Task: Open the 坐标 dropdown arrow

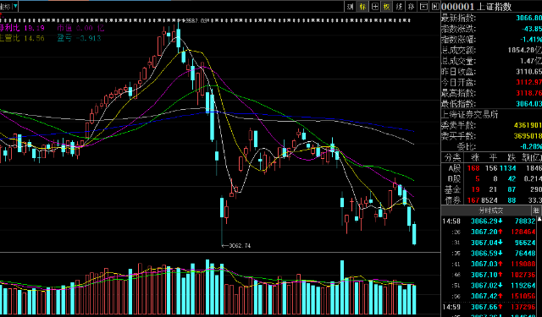Action: 15,6
